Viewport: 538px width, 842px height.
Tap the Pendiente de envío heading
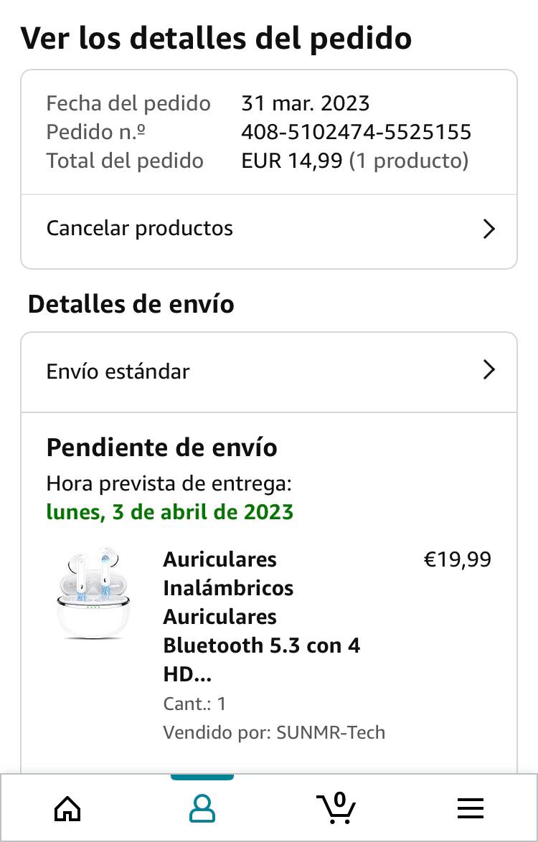tap(161, 448)
